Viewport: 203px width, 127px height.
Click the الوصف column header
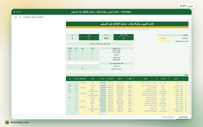145,79
